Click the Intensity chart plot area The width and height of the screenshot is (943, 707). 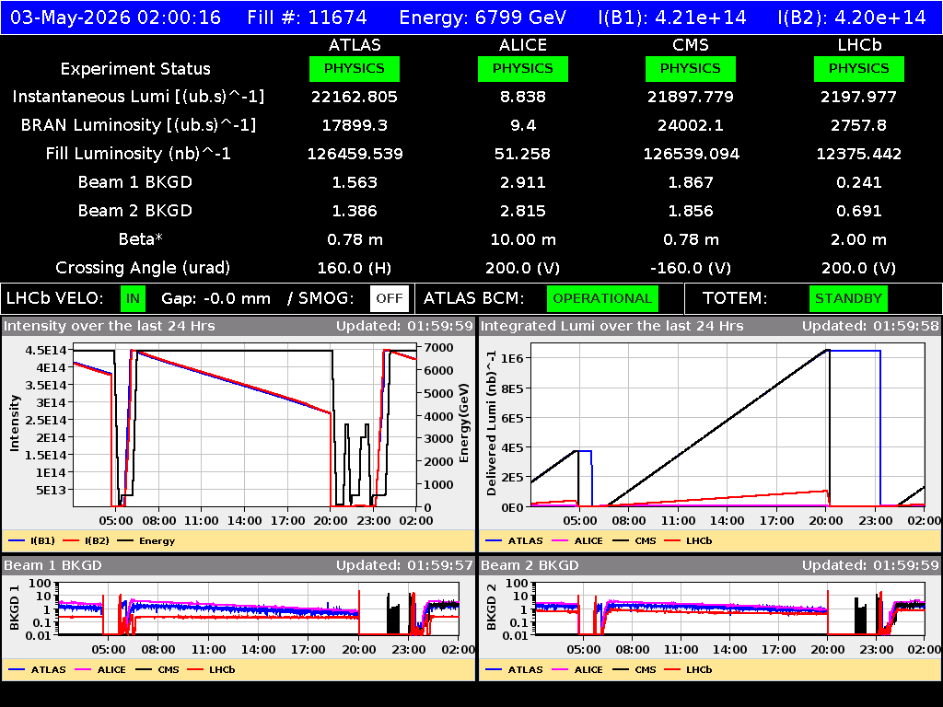pos(245,426)
